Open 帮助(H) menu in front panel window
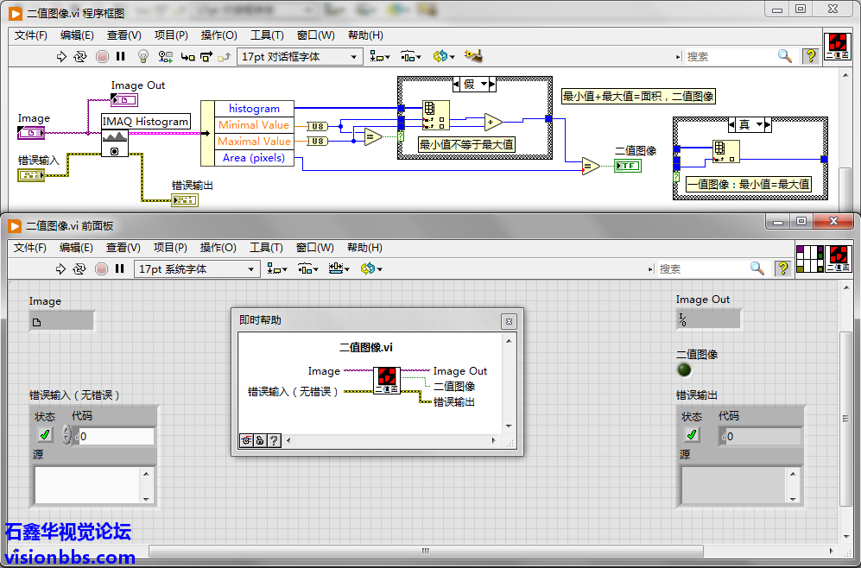This screenshot has width=861, height=568. tap(364, 248)
